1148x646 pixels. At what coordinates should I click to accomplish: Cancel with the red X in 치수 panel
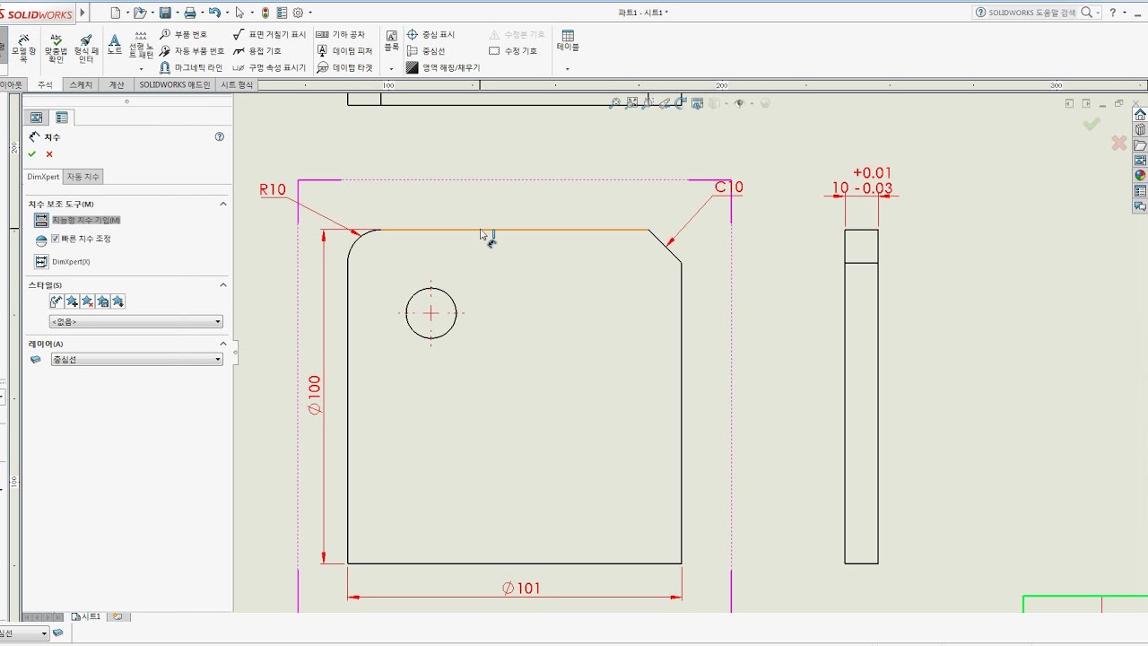[49, 154]
